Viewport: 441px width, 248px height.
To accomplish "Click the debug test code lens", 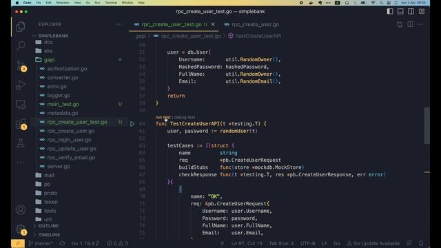I will (185, 117).
